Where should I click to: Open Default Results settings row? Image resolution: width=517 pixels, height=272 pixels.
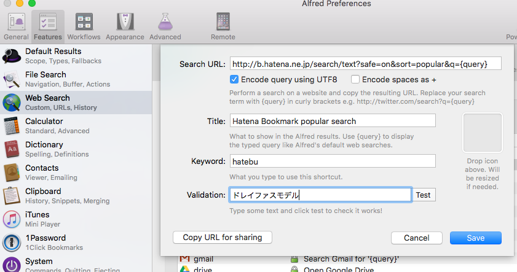click(x=76, y=56)
